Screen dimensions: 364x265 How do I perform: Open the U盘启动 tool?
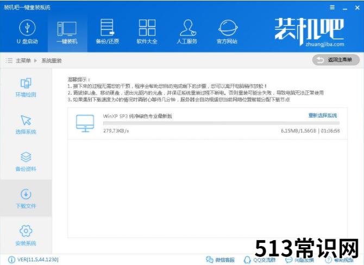[27, 32]
